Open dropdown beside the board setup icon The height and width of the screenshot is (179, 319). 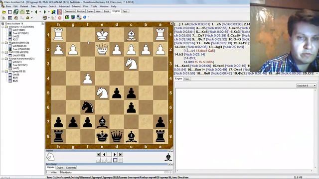tap(49, 18)
